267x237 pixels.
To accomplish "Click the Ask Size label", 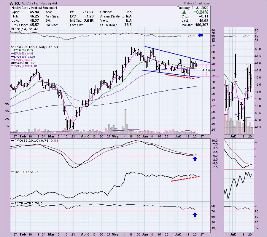I will [x=52, y=16].
